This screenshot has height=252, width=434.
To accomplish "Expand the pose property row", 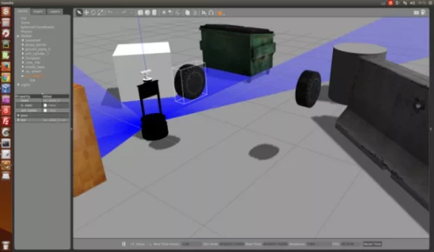I will coord(18,115).
